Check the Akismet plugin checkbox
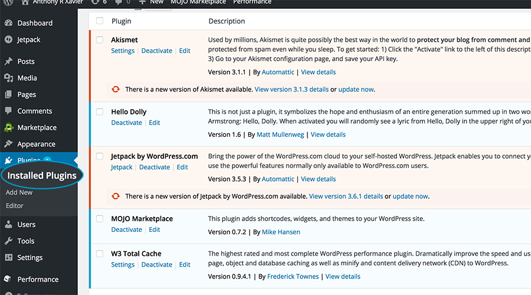The width and height of the screenshot is (531, 295). (100, 40)
